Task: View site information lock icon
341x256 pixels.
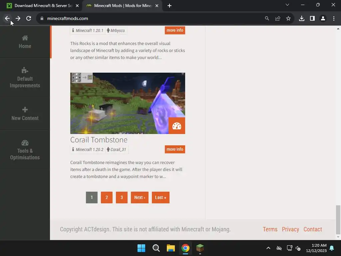Action: click(42, 19)
